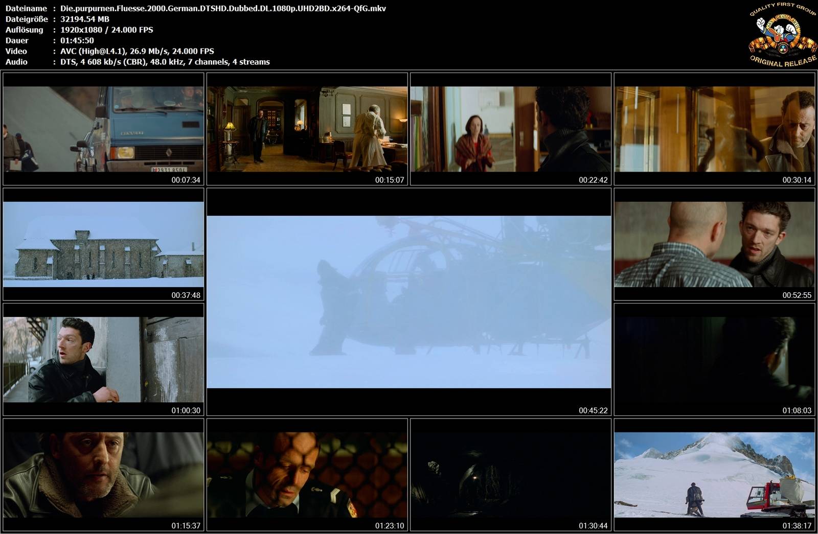Click the file size value 32194.54 MB
Viewport: 818px width, 534px height.
pyautogui.click(x=85, y=19)
